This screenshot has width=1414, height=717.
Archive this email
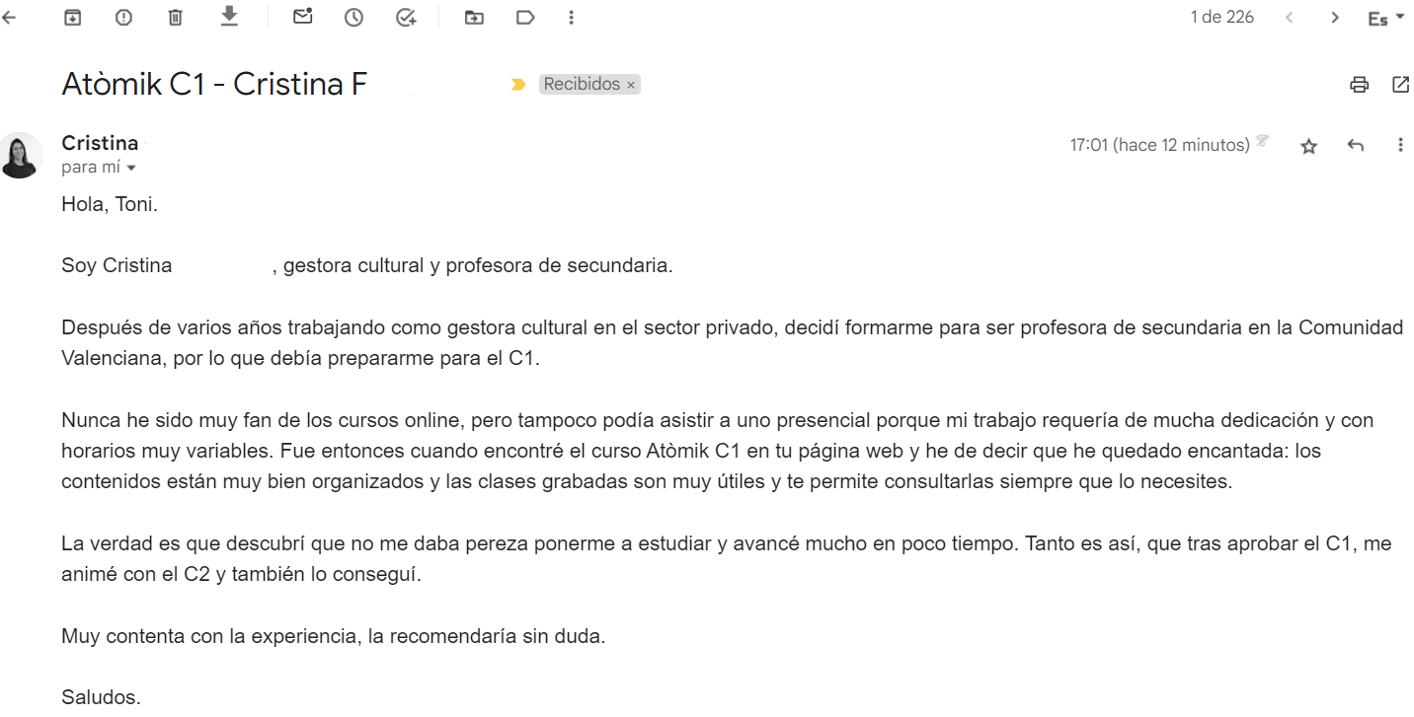pyautogui.click(x=72, y=17)
